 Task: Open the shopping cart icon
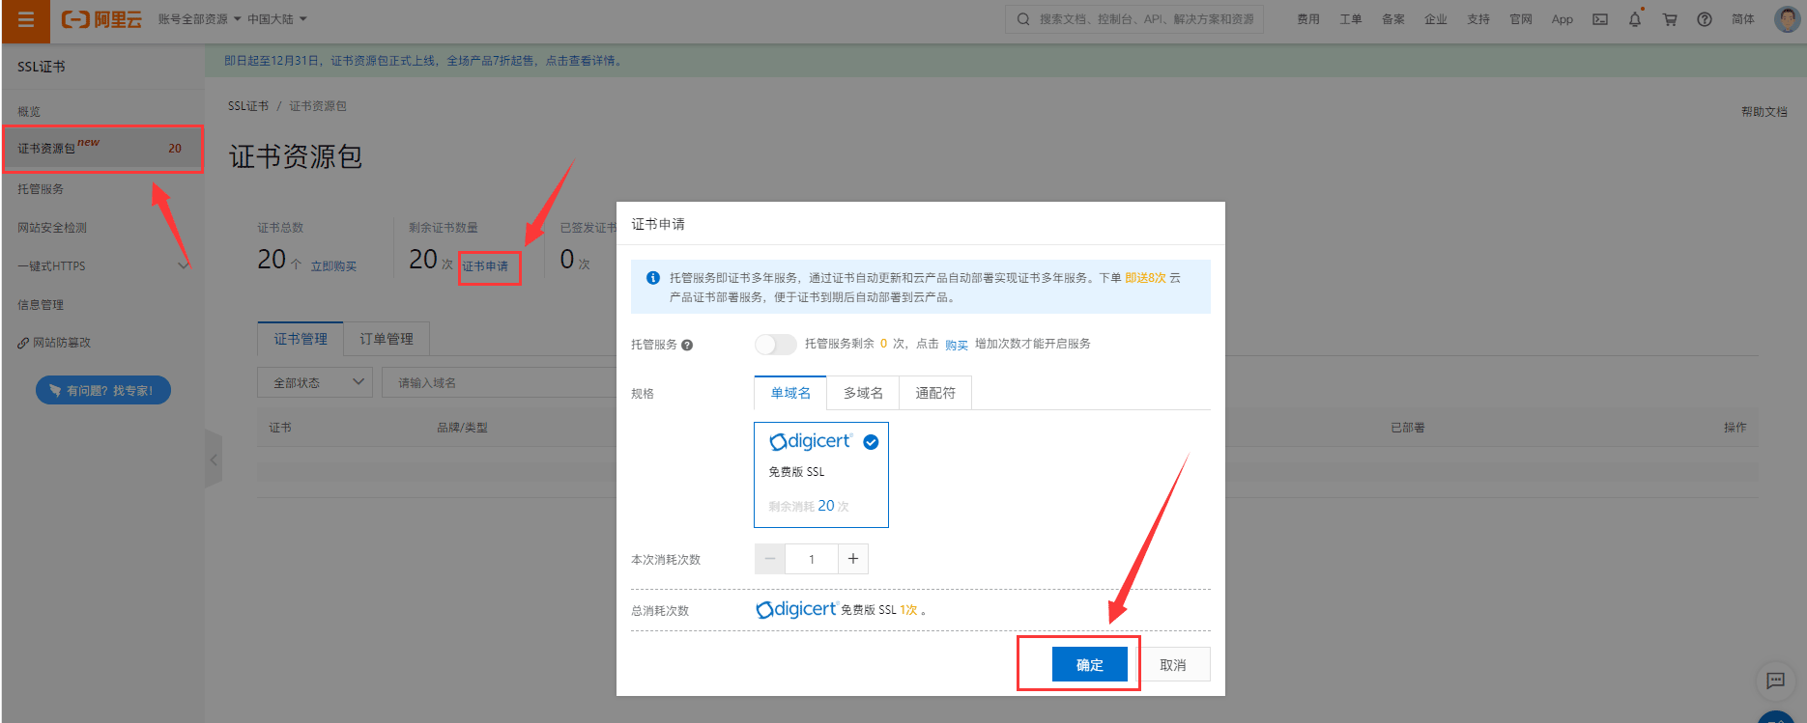pos(1670,19)
